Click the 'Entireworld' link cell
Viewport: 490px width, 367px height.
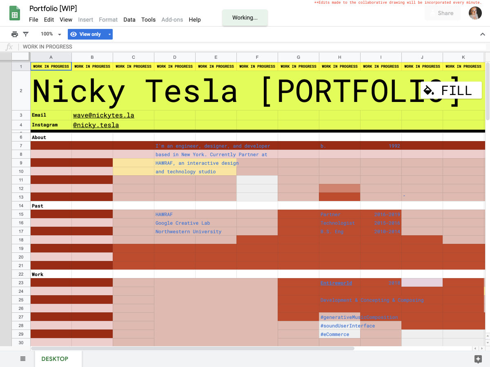point(340,283)
